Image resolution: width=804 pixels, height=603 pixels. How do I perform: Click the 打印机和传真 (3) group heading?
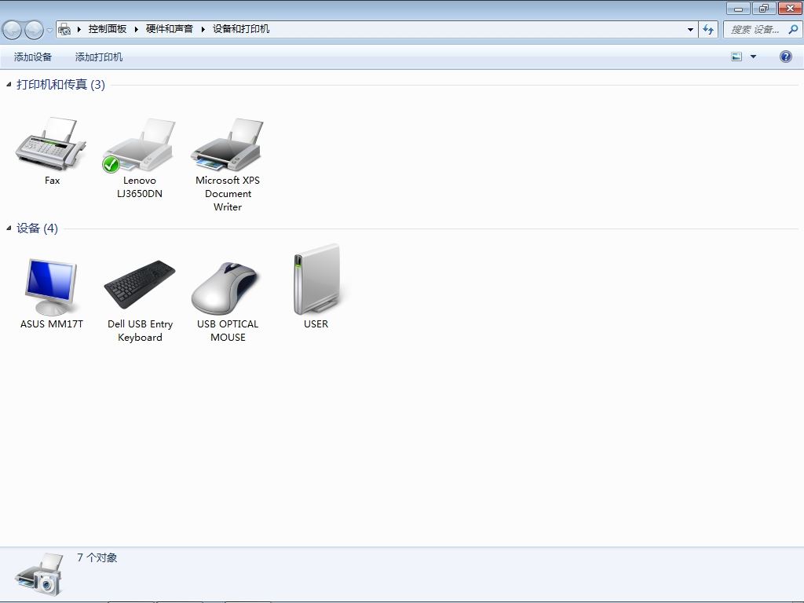[x=60, y=84]
